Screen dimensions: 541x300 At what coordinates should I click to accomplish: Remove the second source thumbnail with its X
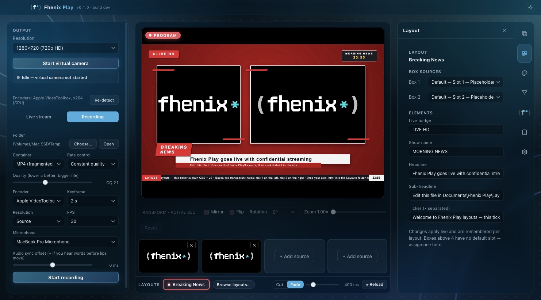coord(254,245)
